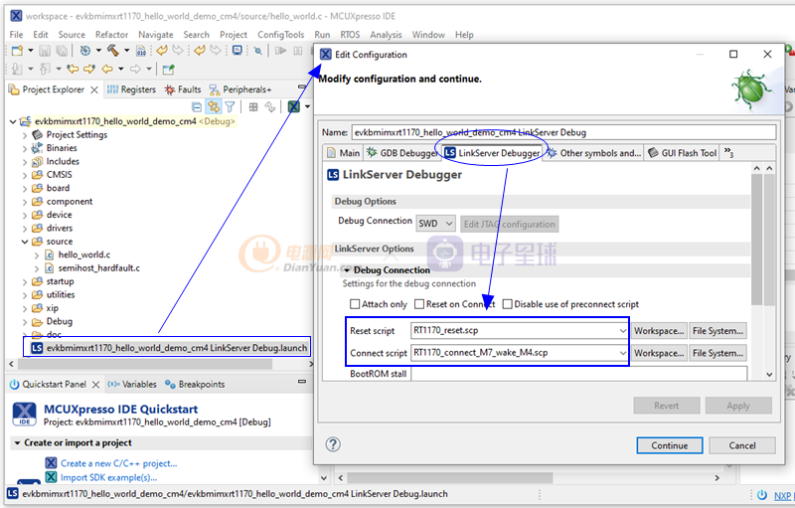This screenshot has height=508, width=795.
Task: Click the build hammer icon in toolbar
Action: 112,50
